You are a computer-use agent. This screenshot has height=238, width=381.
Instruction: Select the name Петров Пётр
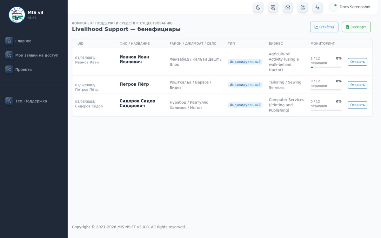point(134,84)
